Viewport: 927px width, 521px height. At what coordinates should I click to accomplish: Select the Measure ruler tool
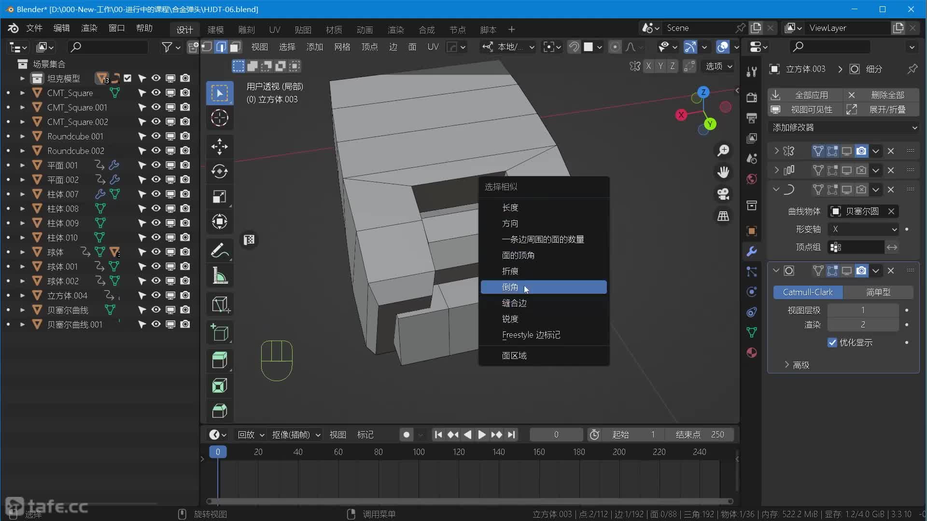pos(220,276)
